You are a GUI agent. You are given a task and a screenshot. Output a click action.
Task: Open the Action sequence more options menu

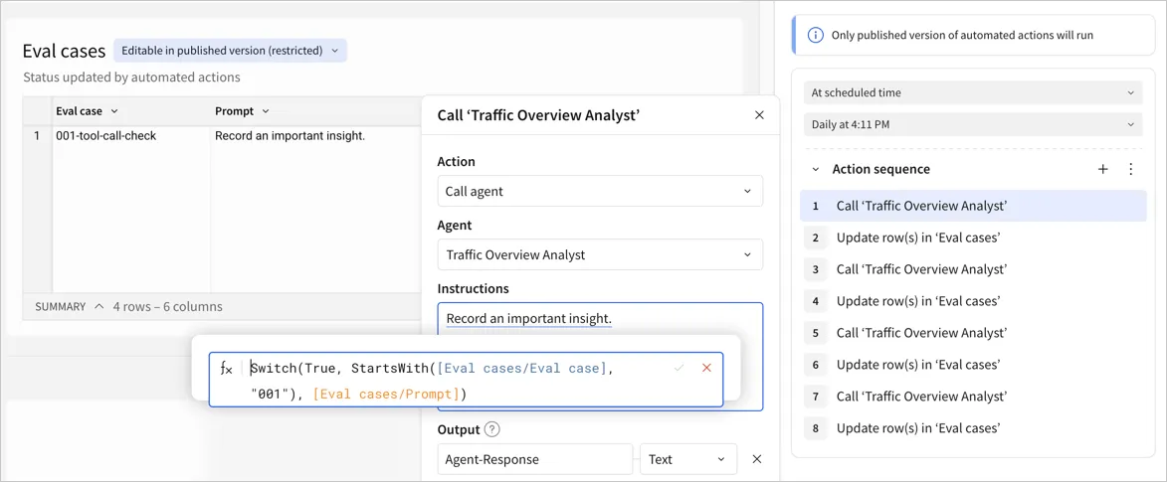[x=1130, y=169]
